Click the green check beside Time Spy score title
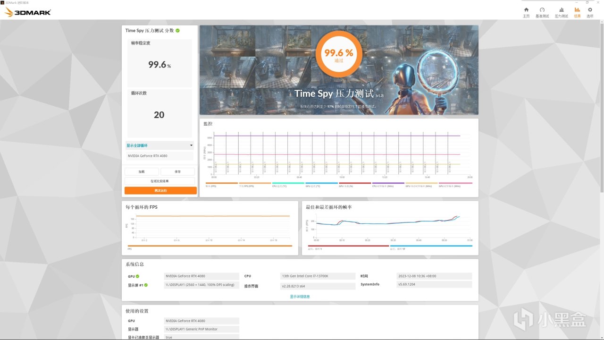 tap(177, 30)
